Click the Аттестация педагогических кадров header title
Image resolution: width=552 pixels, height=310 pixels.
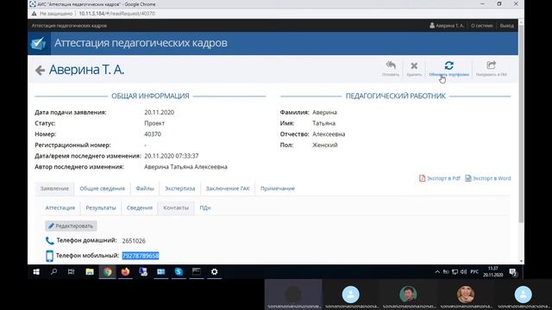141,43
